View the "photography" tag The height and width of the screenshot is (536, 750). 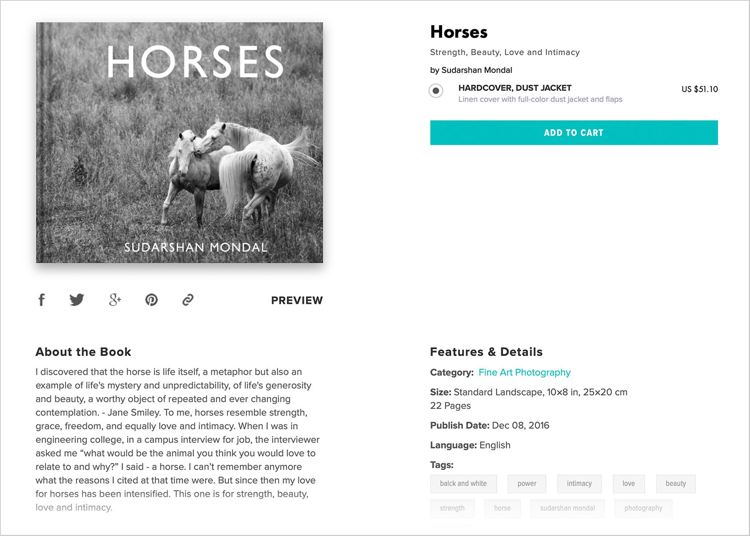[x=643, y=508]
